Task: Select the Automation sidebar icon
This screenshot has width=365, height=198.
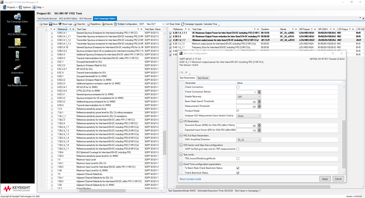Action: tap(17, 69)
